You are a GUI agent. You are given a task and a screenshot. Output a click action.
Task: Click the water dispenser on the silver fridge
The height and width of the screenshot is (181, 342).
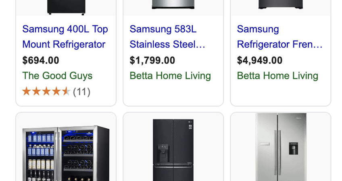(293, 149)
